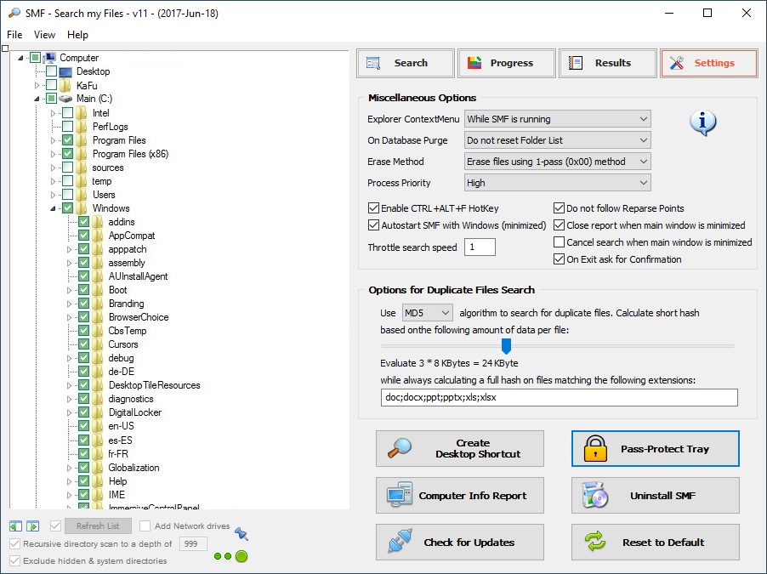
Task: Click the pin icon near network drives
Action: pyautogui.click(x=241, y=533)
